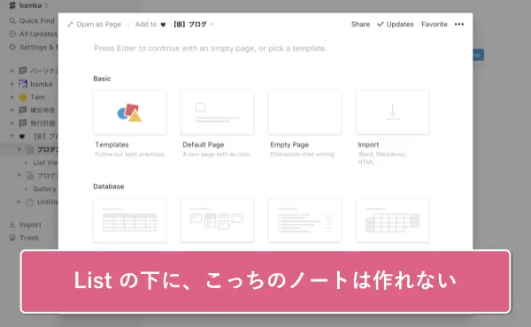Image resolution: width=531 pixels, height=327 pixels.
Task: Click the All Updates clock icon
Action: (12, 34)
